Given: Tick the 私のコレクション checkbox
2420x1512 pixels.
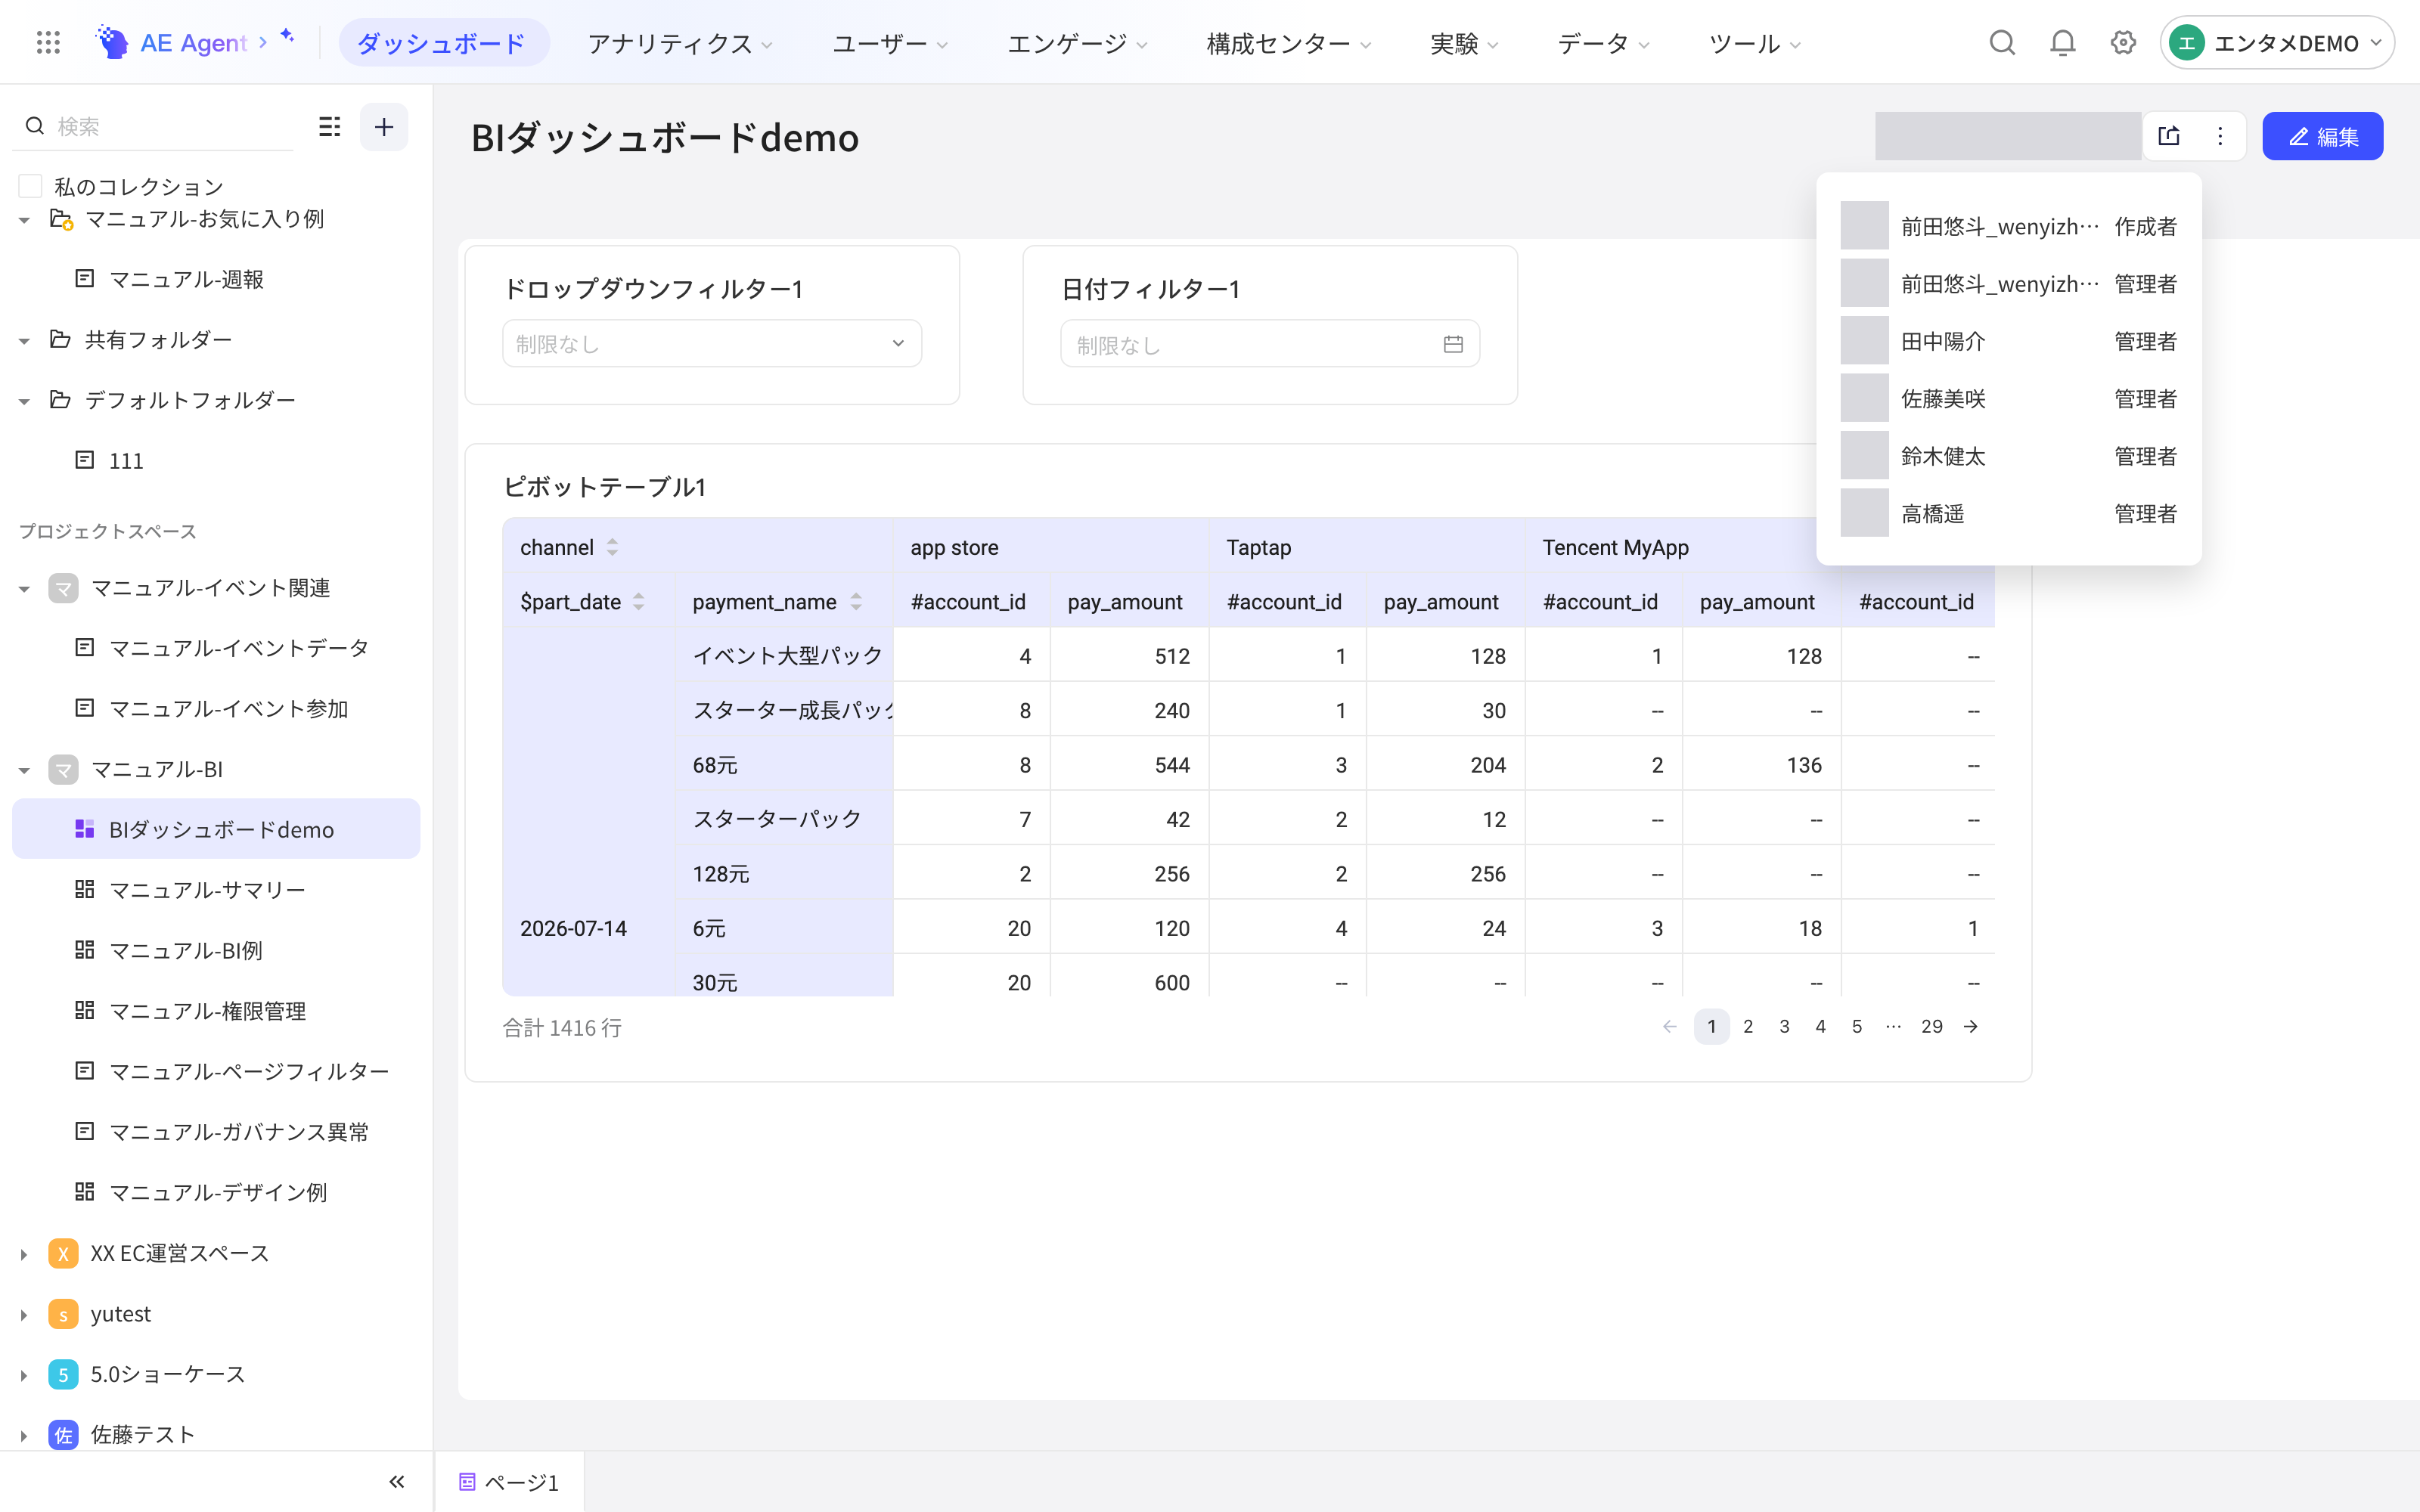Looking at the screenshot, I should (31, 186).
